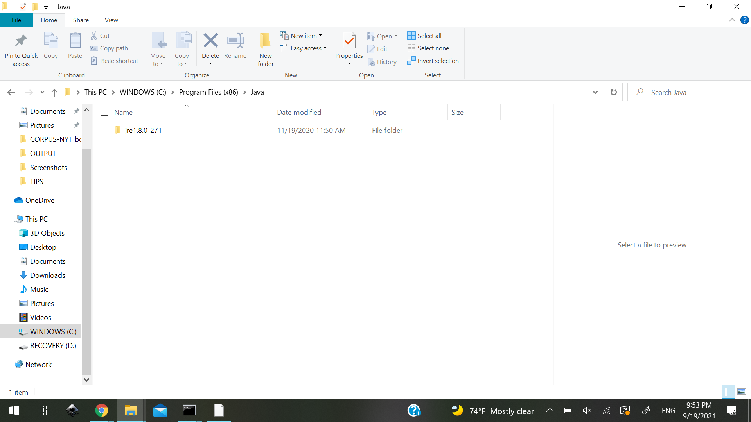Open File Explorer from the taskbar
This screenshot has height=422, width=751.
pyautogui.click(x=131, y=410)
